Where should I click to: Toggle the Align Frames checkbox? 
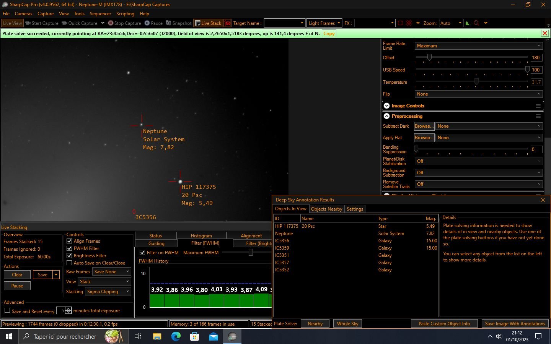[69, 241]
